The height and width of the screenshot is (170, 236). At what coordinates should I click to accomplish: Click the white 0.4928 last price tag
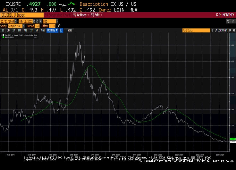tap(233, 142)
